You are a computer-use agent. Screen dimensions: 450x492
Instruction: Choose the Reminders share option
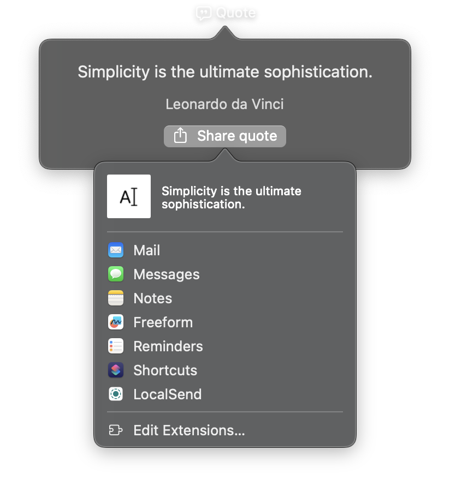(225, 346)
